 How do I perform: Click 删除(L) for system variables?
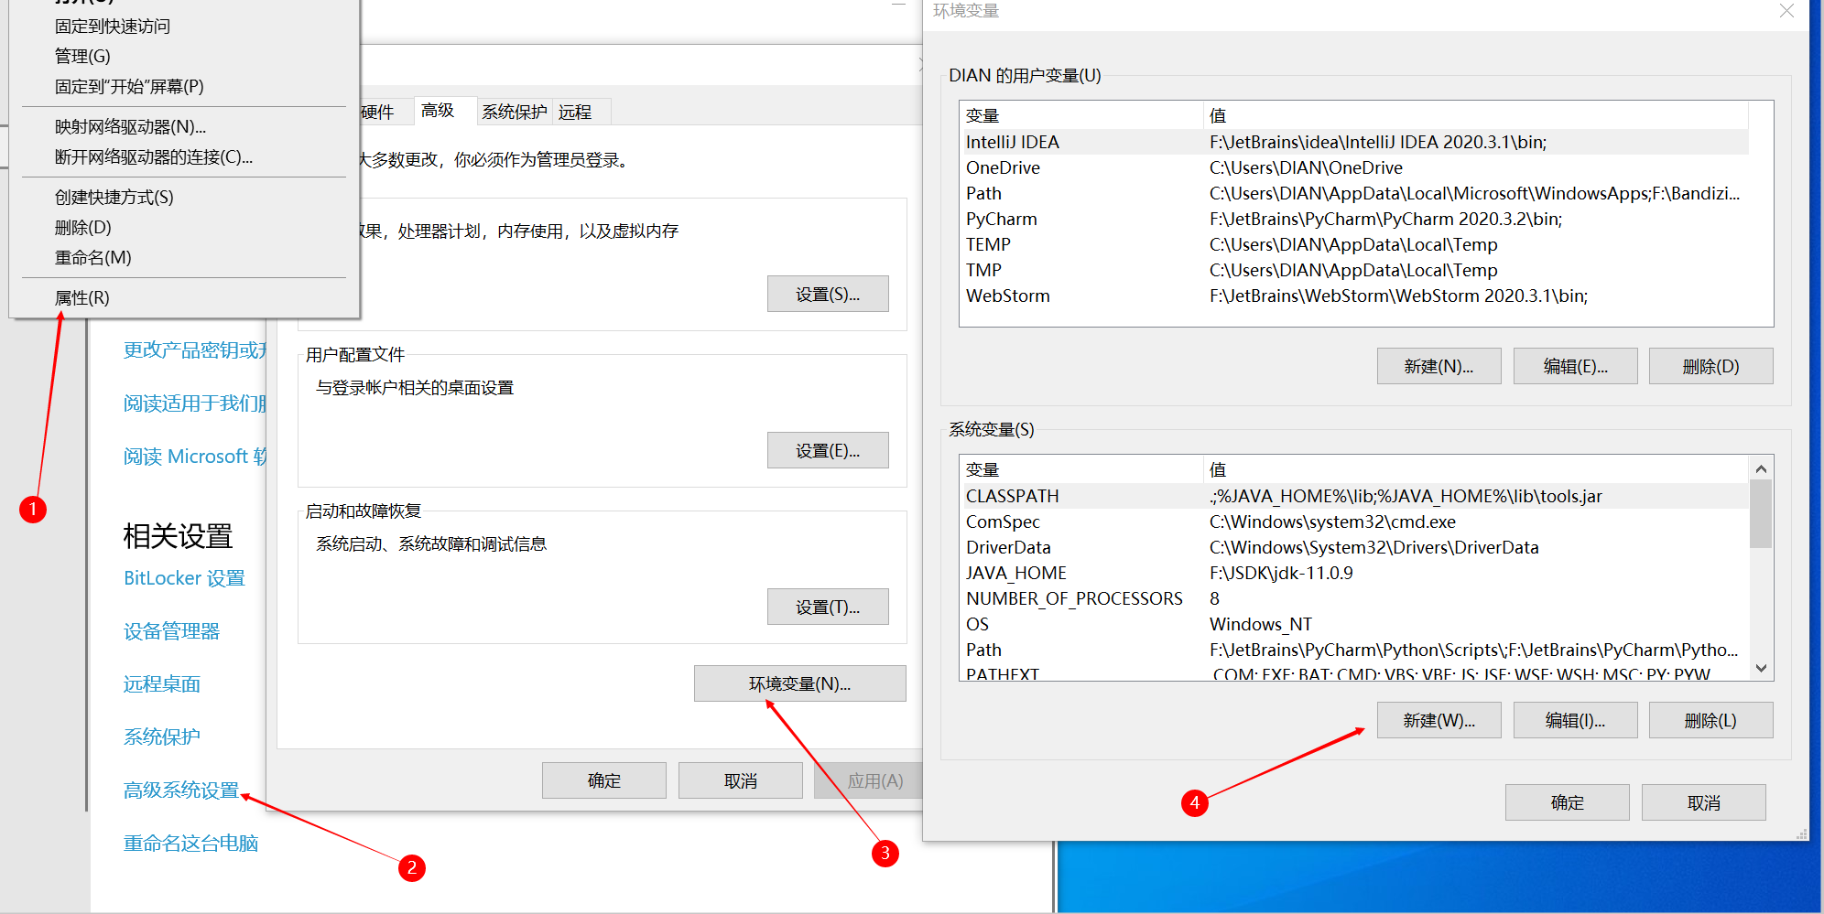click(x=1711, y=720)
